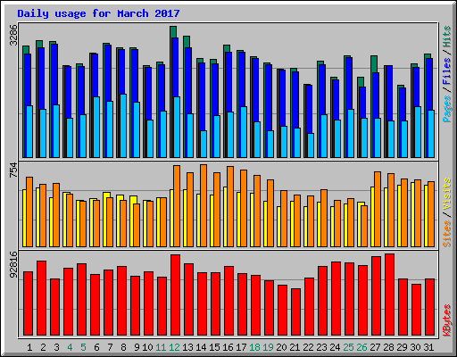Select day 1 on the x-axis
457x357 pixels.
click(x=29, y=347)
